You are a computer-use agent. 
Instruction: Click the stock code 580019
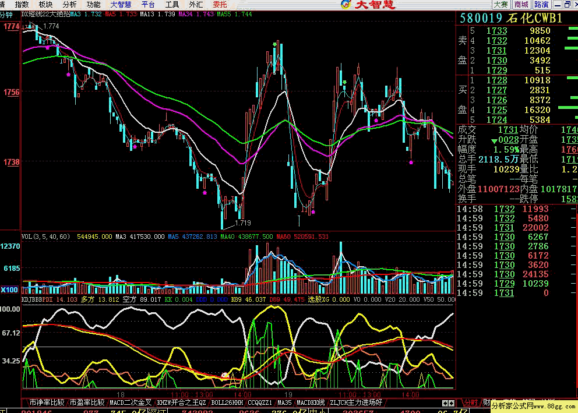click(481, 18)
